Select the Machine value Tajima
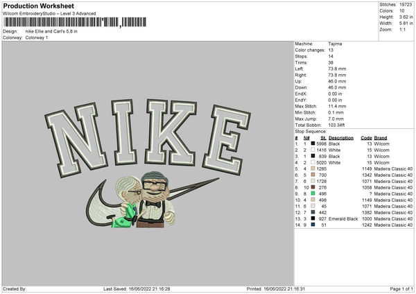 335,44
